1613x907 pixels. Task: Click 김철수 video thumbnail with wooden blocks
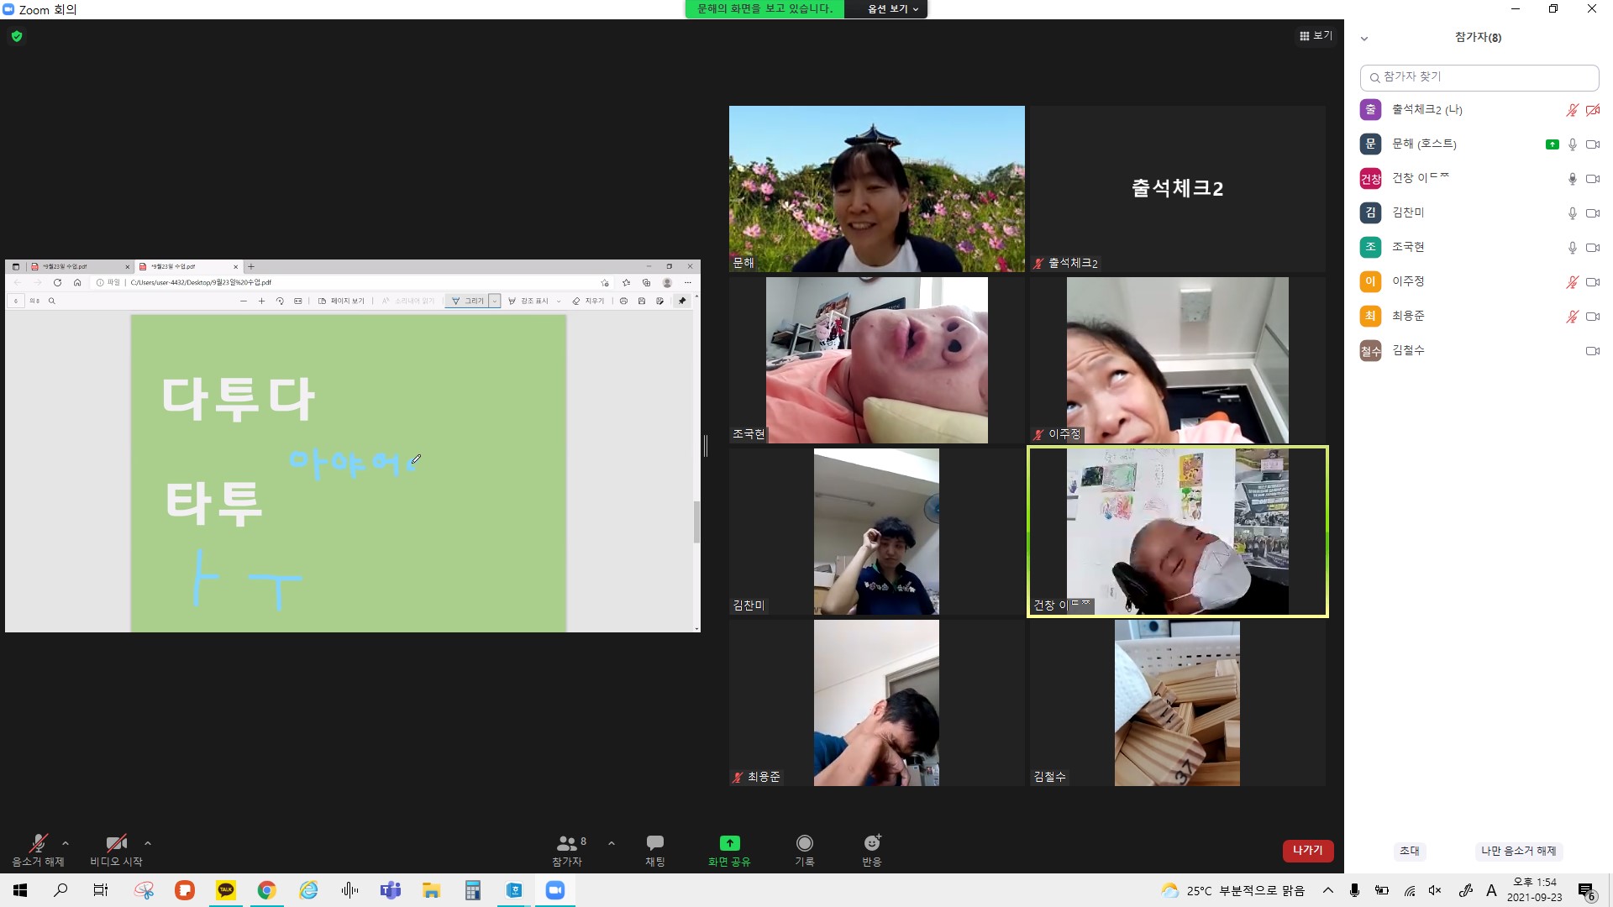coord(1177,703)
